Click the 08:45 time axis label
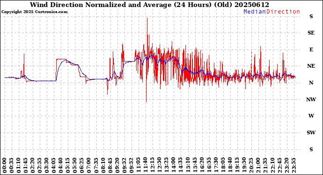 110,165
